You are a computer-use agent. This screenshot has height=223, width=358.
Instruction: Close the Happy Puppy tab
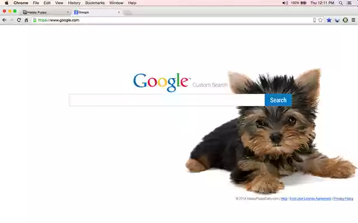[68, 12]
